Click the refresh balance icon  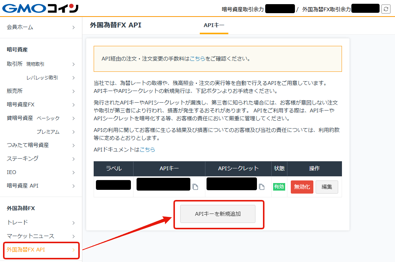pyautogui.click(x=386, y=9)
